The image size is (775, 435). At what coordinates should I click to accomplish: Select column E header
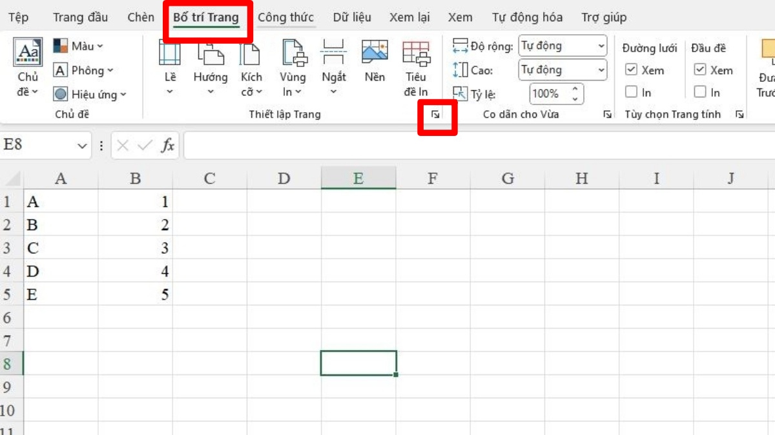(x=358, y=178)
